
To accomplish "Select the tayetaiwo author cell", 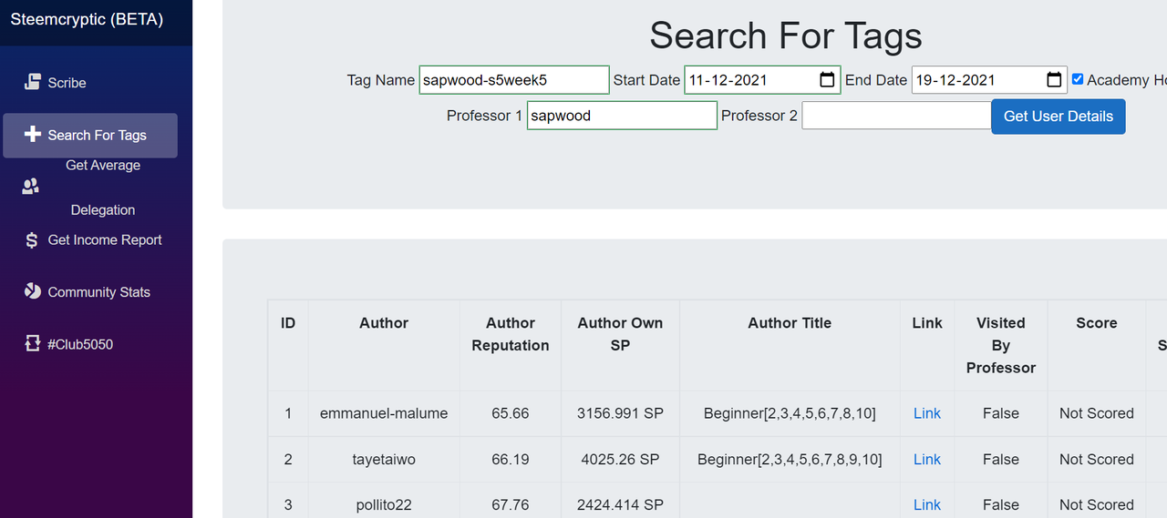I will (384, 460).
